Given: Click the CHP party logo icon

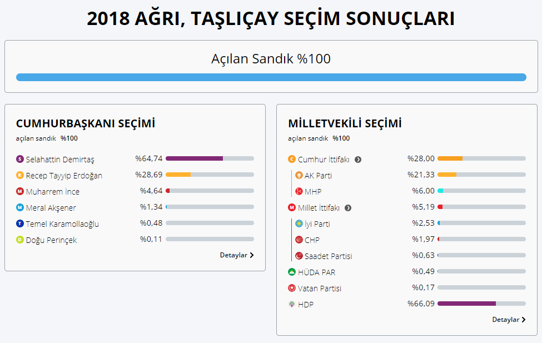Looking at the screenshot, I should (299, 240).
